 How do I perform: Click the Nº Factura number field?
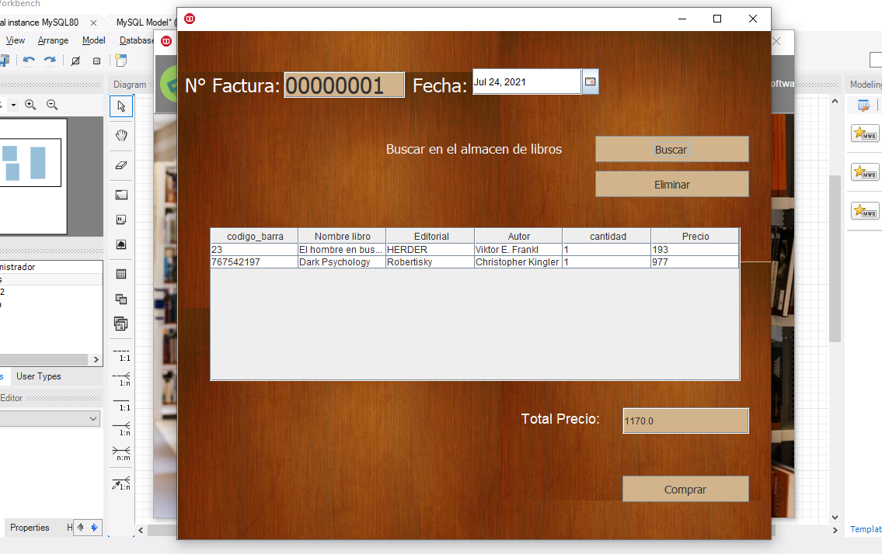344,85
